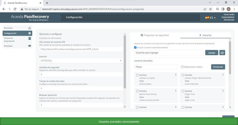This screenshot has width=238, height=125.
Task: Click scroll down arrow of users panel
Action: [x=230, y=107]
